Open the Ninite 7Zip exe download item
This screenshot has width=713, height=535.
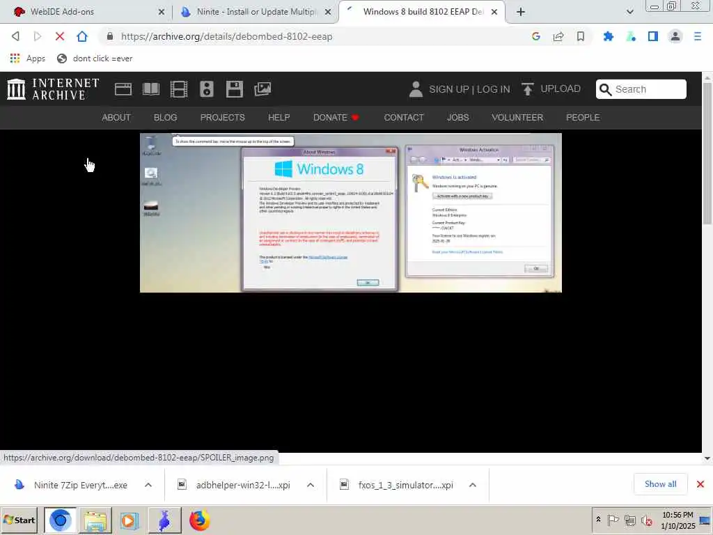[71, 485]
